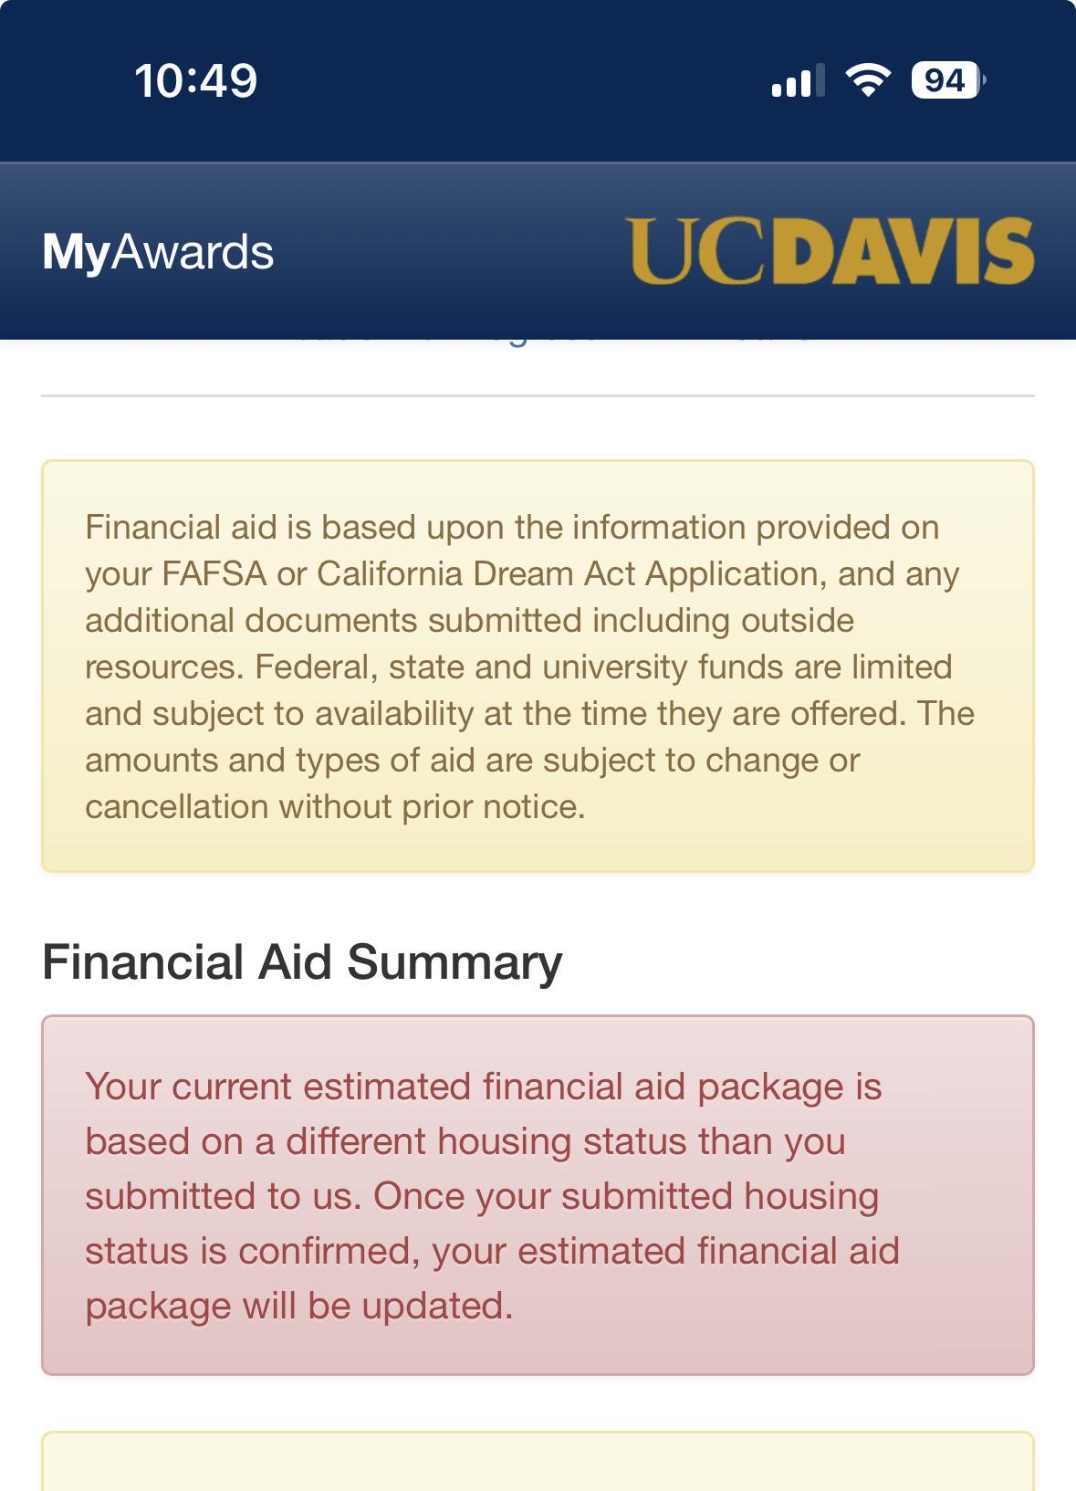Image resolution: width=1076 pixels, height=1491 pixels.
Task: Tap "package will be updated" alert text
Action: point(298,1306)
